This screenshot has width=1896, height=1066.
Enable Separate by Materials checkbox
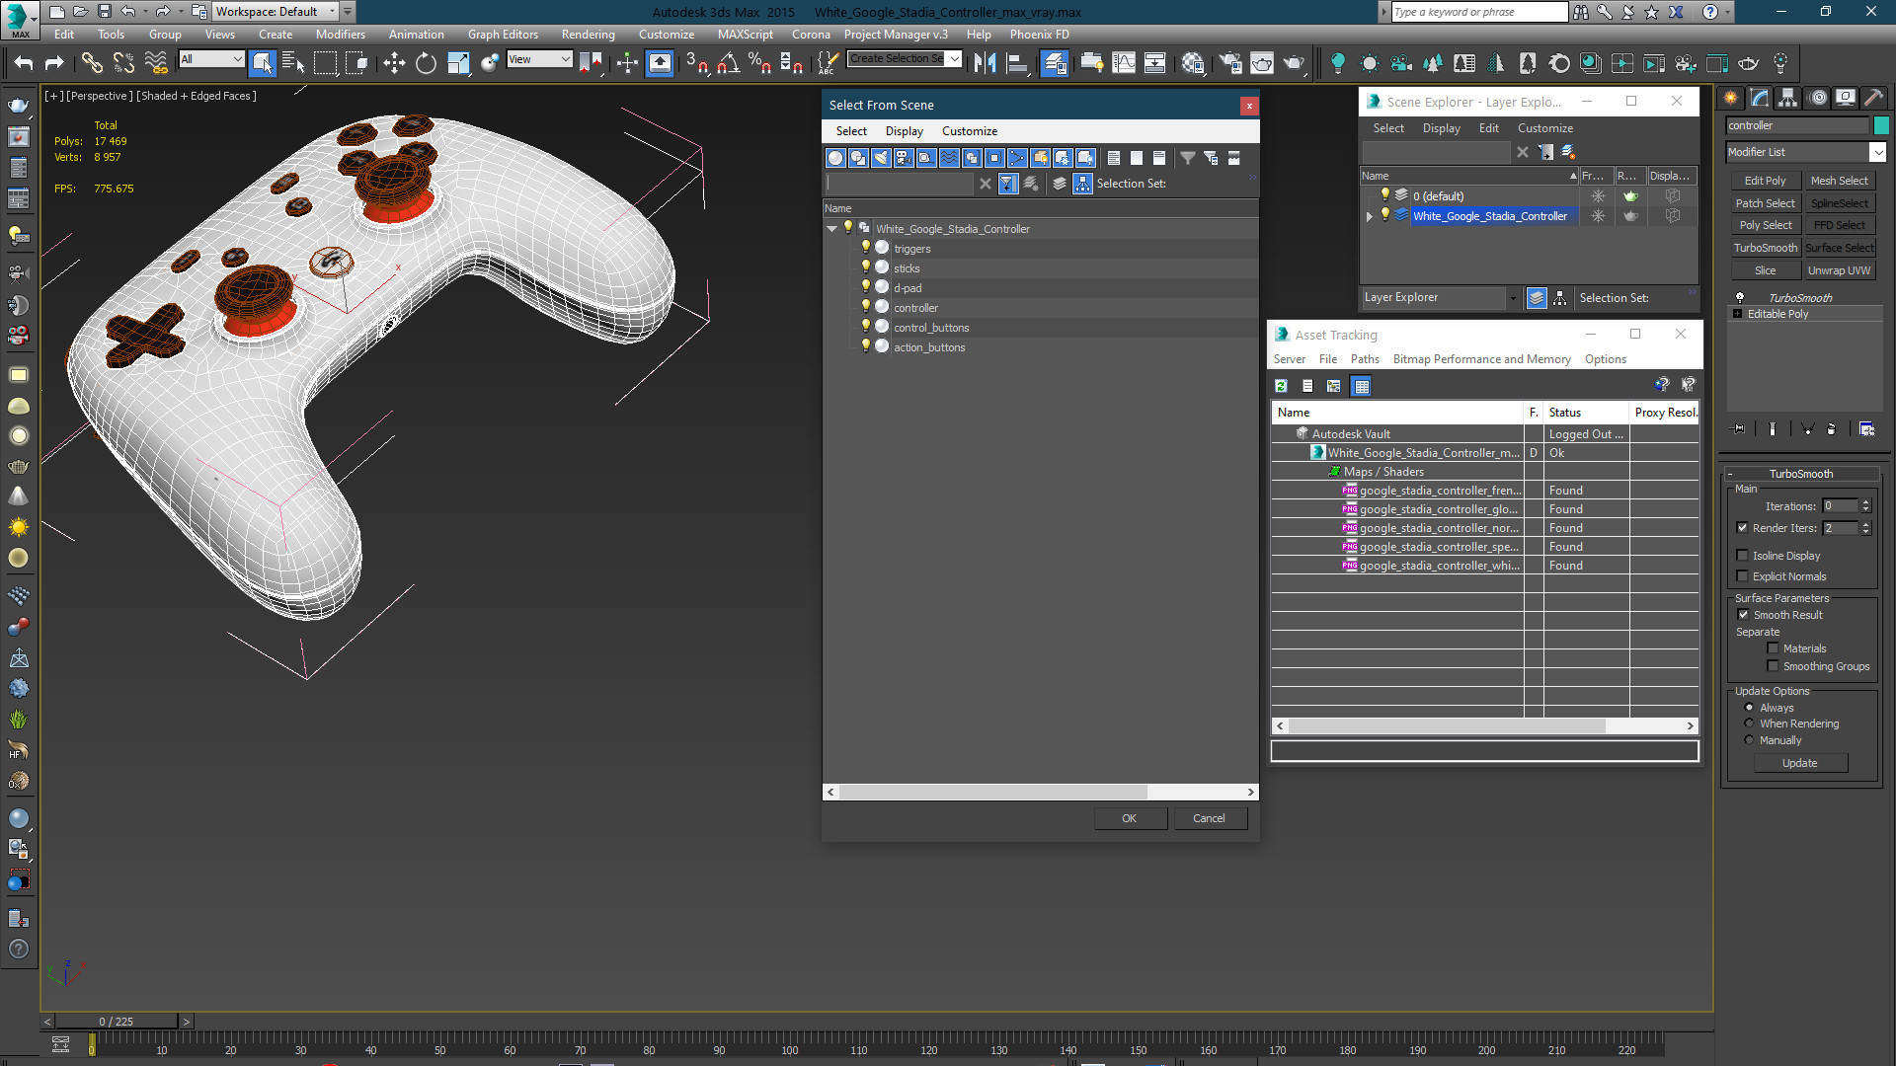click(1773, 648)
